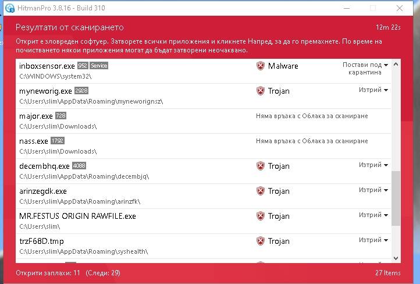Click the shield icon beside inboxsensor.exe Malware
This screenshot has height=284, width=420.
(261, 66)
